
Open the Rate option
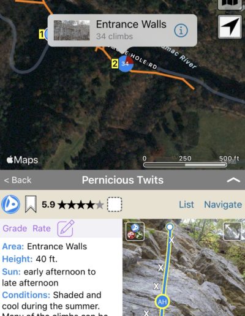pyautogui.click(x=42, y=228)
